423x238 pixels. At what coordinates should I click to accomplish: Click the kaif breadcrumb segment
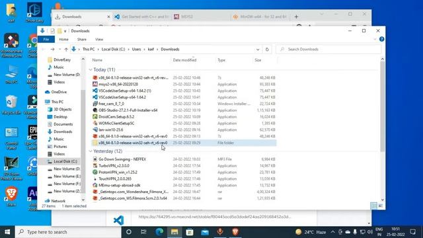[151, 50]
